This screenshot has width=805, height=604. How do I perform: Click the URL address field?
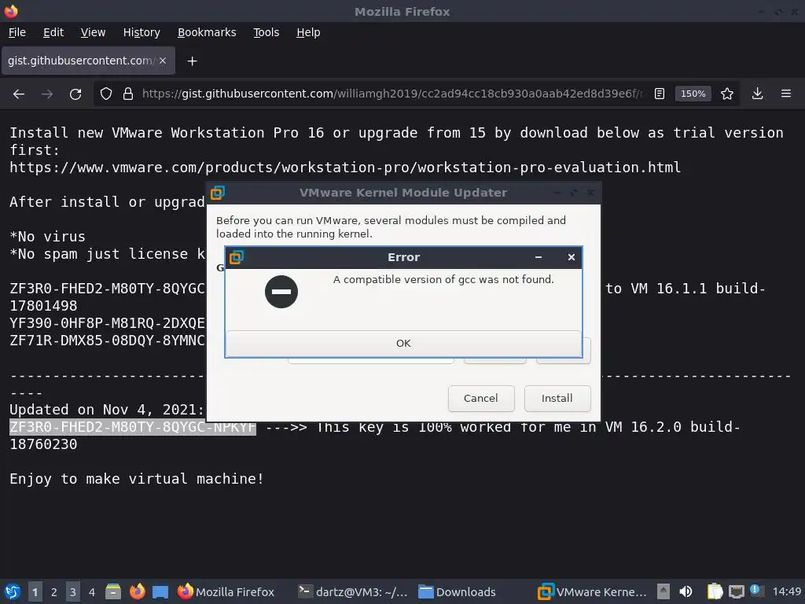[391, 94]
